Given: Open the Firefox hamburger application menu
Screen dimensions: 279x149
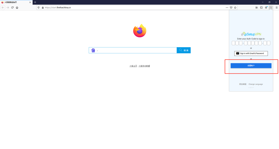Looking at the screenshot, I should pyautogui.click(x=276, y=7).
